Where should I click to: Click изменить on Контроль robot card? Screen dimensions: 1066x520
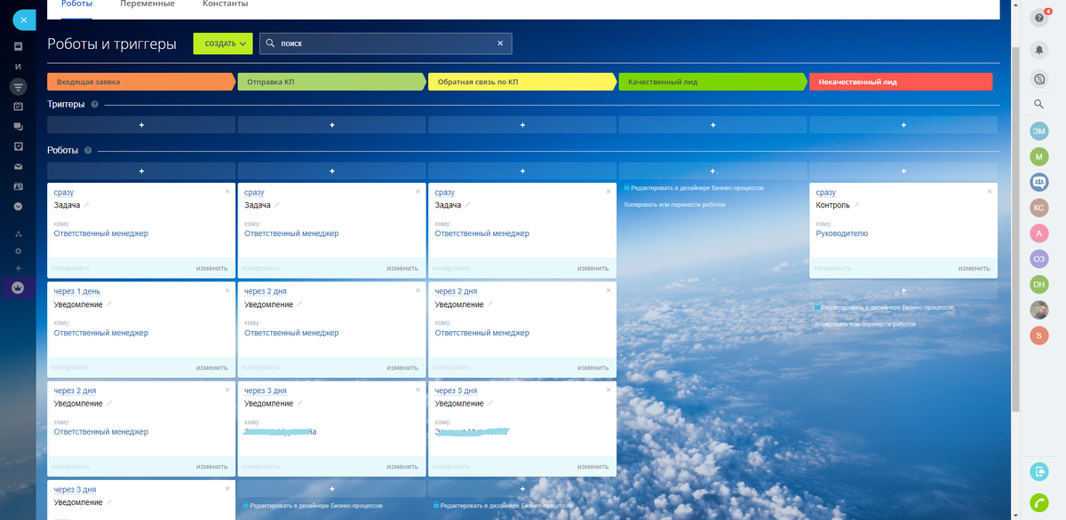tap(974, 268)
